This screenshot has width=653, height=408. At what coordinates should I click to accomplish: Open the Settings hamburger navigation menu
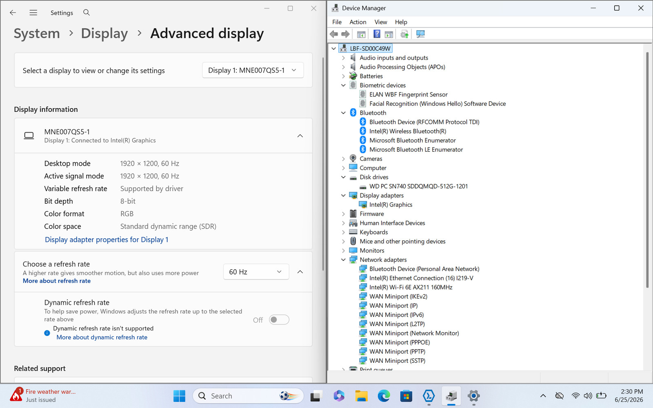pyautogui.click(x=33, y=13)
